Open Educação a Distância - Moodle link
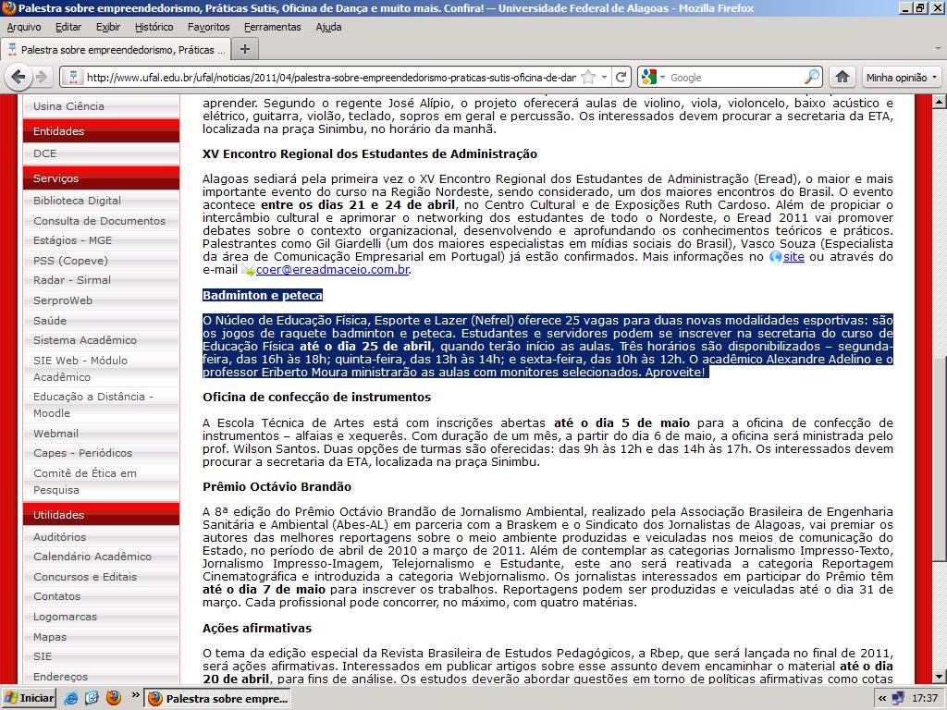This screenshot has height=710, width=947. (93, 405)
